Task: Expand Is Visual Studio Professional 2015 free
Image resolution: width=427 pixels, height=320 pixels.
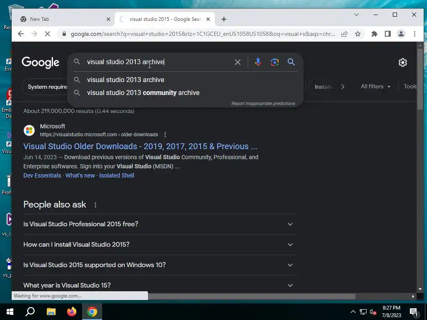Action: tap(159, 224)
